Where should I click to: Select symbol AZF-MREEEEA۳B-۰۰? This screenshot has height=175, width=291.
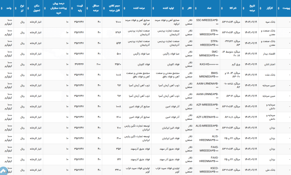(x=207, y=107)
